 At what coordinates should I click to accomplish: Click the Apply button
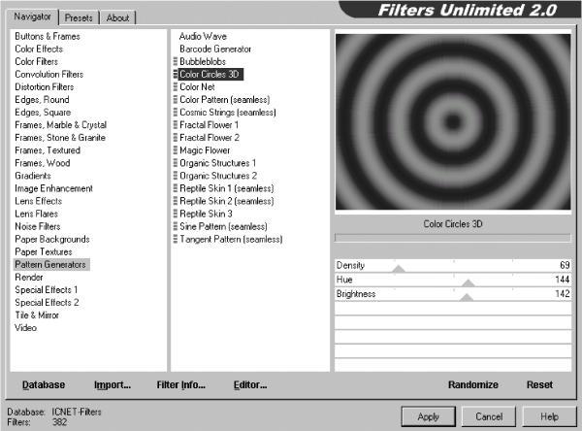point(429,416)
